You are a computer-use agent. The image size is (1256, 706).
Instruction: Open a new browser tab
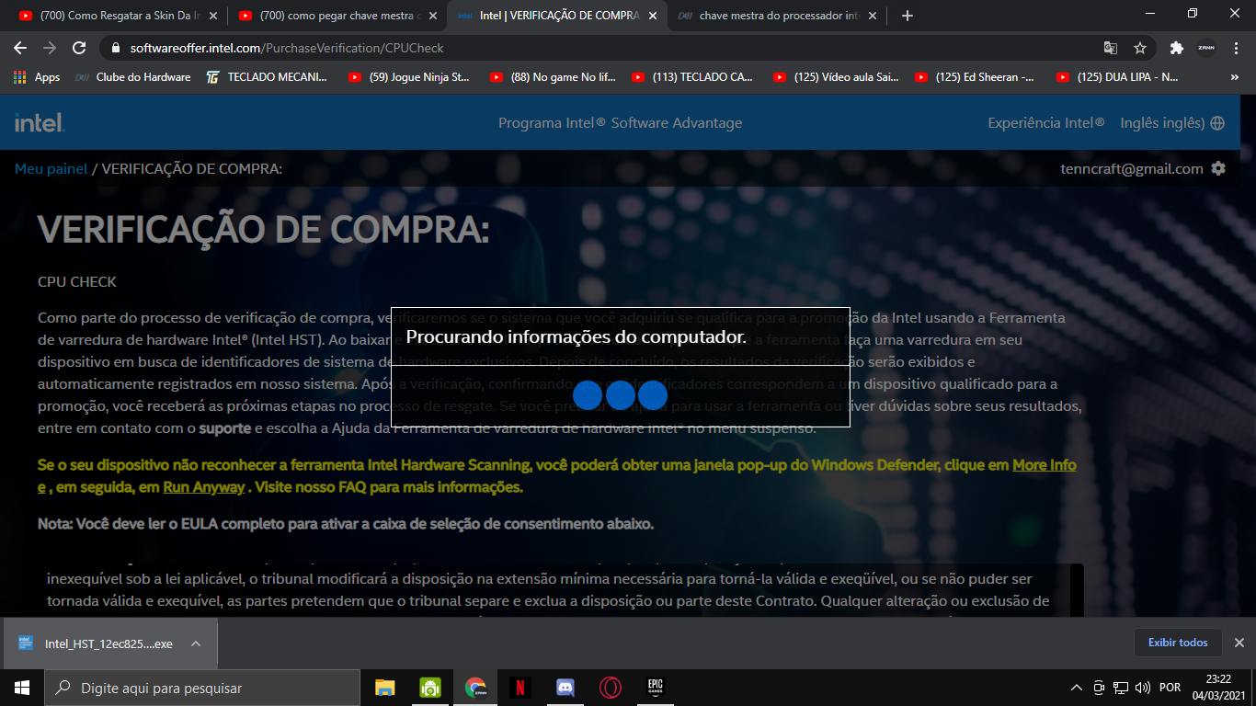pyautogui.click(x=908, y=16)
